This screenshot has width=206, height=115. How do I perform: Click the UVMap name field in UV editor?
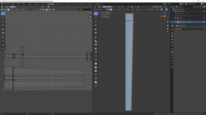pos(85,9)
